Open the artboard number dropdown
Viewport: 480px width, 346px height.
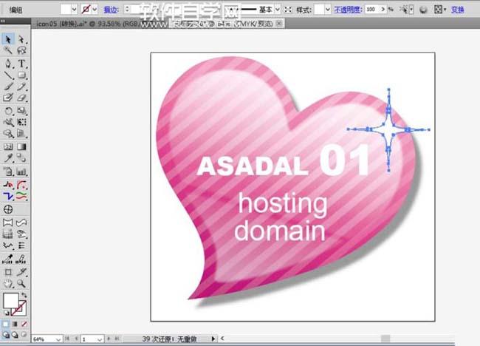pyautogui.click(x=100, y=339)
